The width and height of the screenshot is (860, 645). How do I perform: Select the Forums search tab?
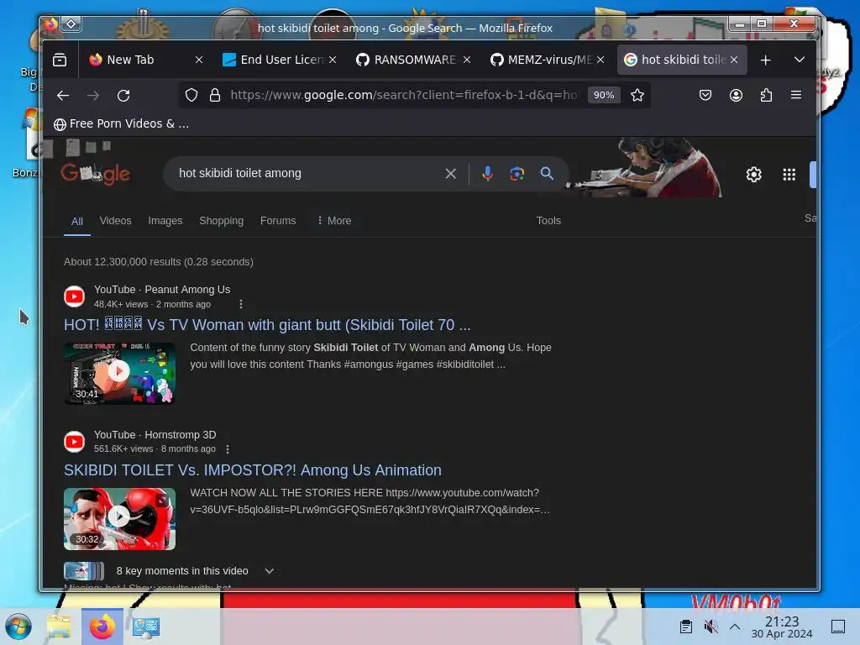(277, 221)
